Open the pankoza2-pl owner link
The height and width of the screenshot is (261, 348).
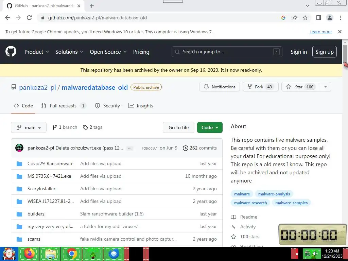pyautogui.click(x=37, y=87)
